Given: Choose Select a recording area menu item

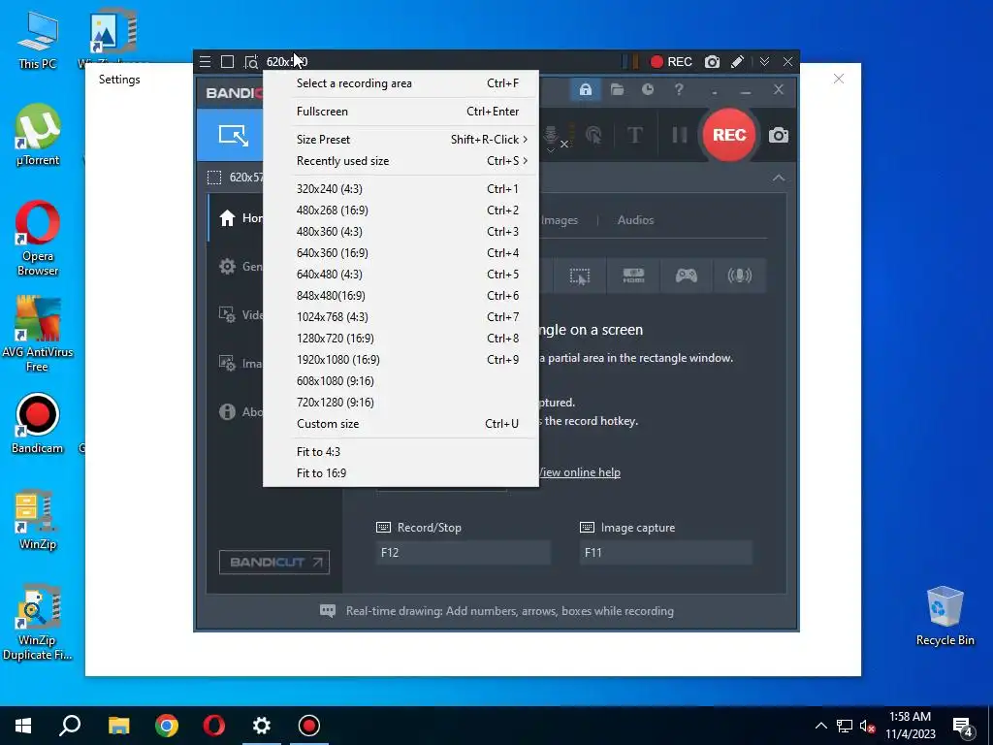Looking at the screenshot, I should [400, 83].
